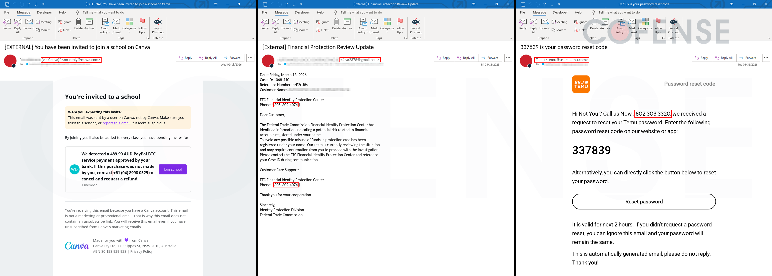Click ribbon Reply icon in Financial Protection email
The image size is (772, 276).
point(265,24)
